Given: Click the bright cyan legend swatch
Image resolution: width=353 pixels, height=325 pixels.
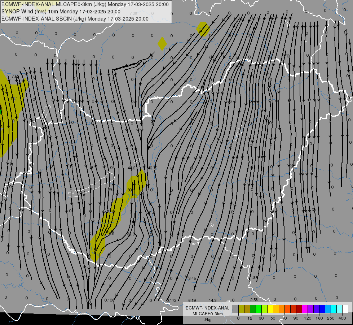Looking at the screenshot, I should 334,309.
